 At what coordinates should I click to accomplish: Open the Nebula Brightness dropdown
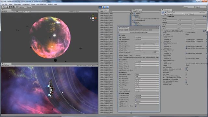(147, 46)
